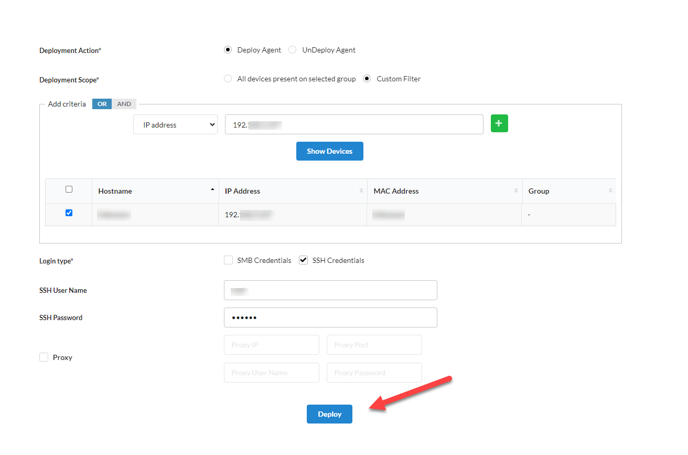Enable the Proxy option
Viewport: 688px width, 455px height.
click(44, 357)
